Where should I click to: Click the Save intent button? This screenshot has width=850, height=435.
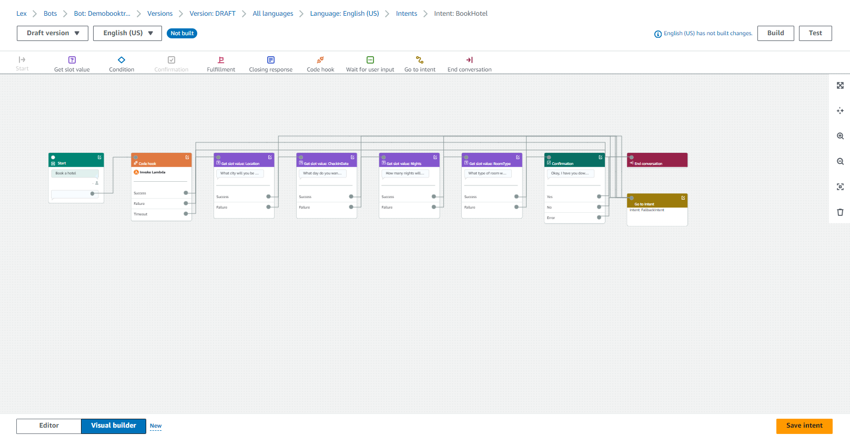804,426
